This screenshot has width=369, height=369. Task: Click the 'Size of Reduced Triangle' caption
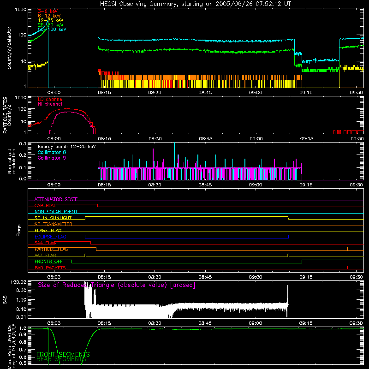coord(117,285)
